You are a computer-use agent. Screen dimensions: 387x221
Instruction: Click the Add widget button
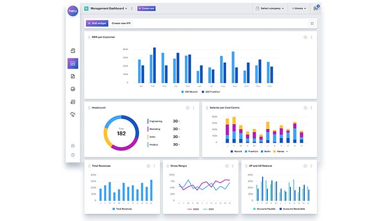tap(97, 23)
